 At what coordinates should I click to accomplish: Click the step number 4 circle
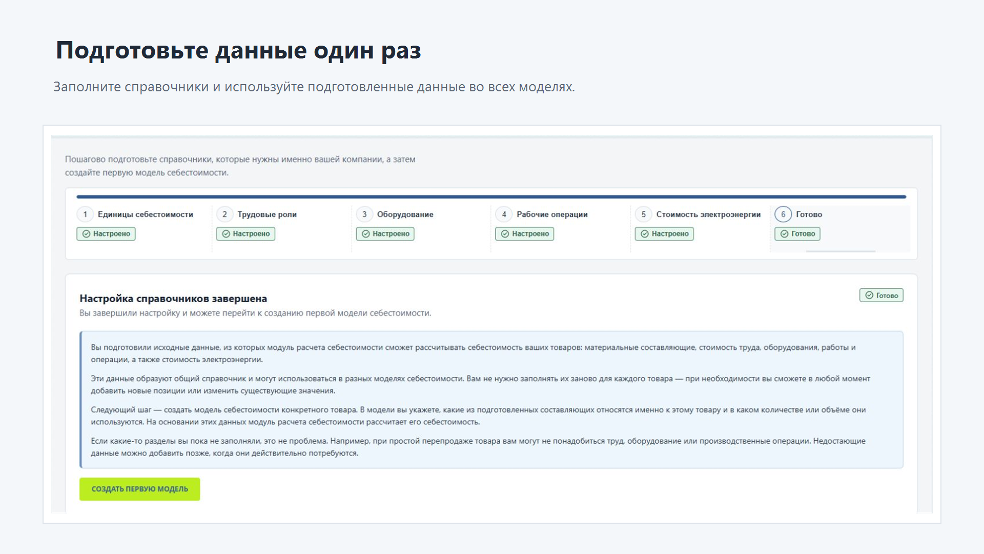tap(504, 214)
